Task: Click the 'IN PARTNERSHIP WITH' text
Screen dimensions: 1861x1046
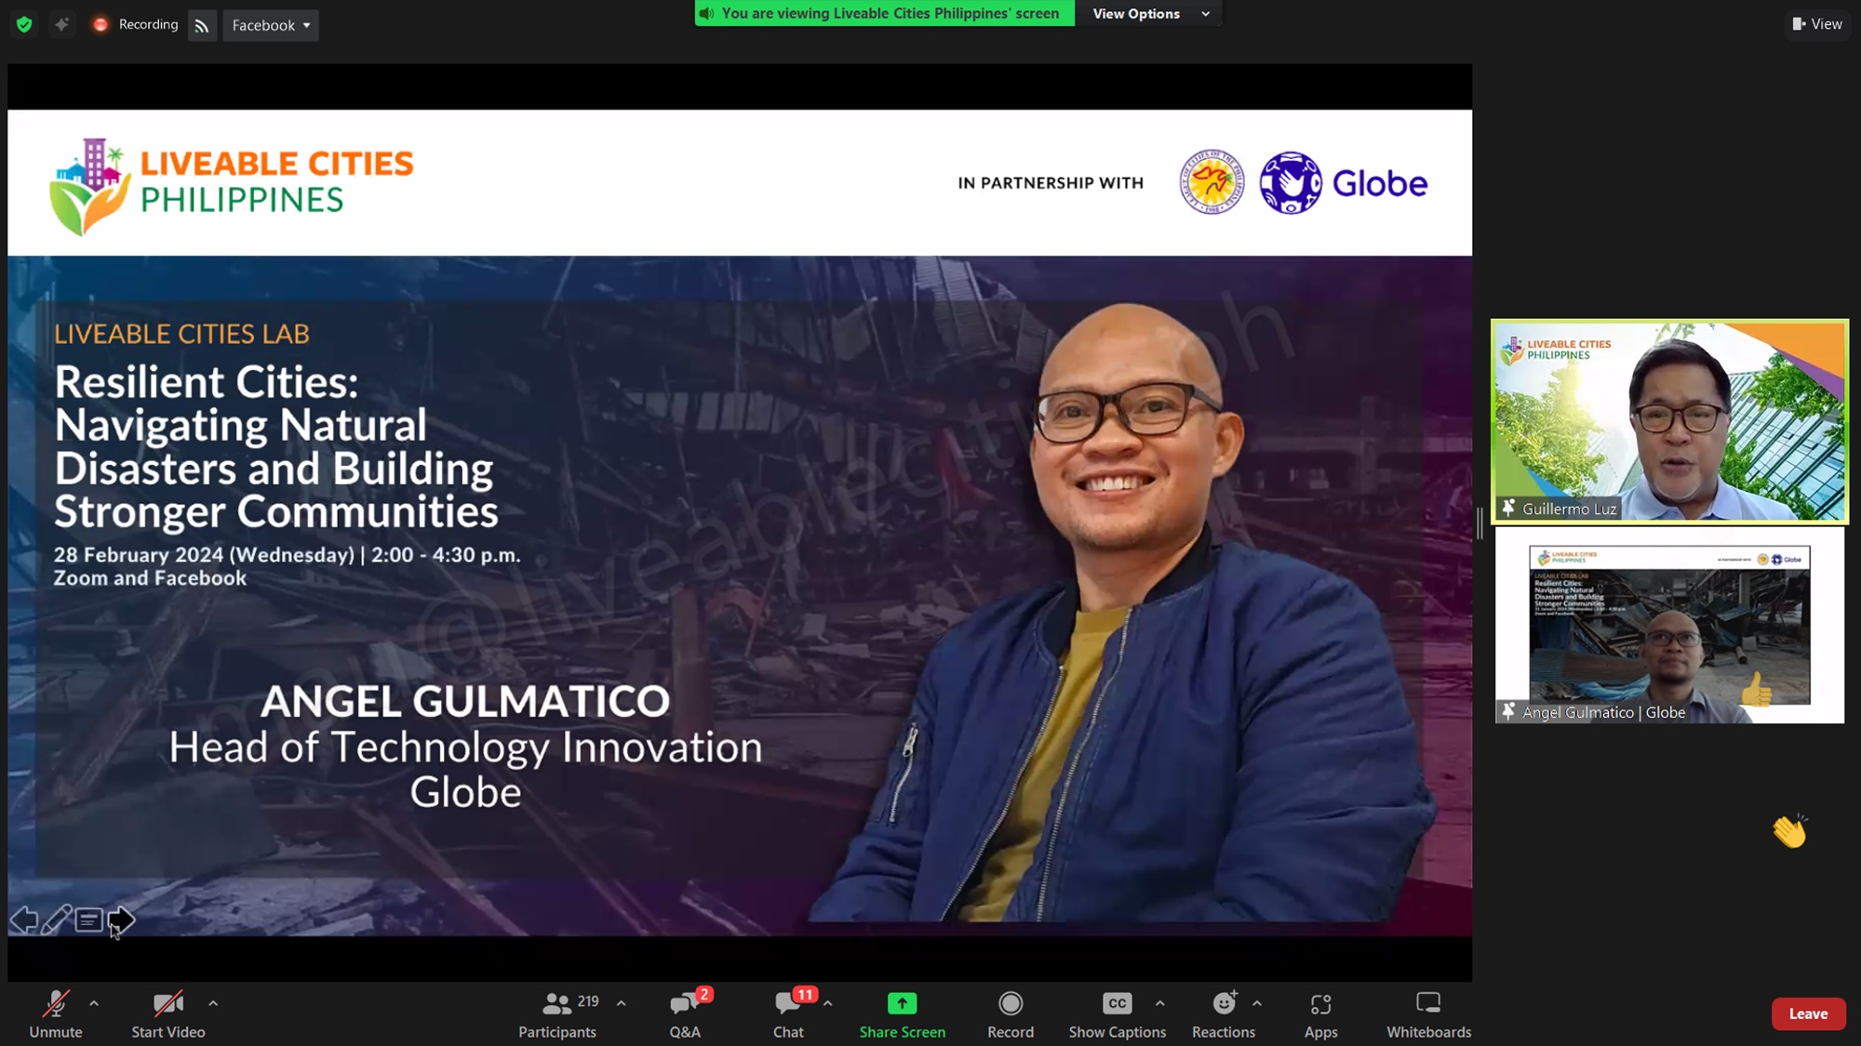Action: pyautogui.click(x=1051, y=183)
